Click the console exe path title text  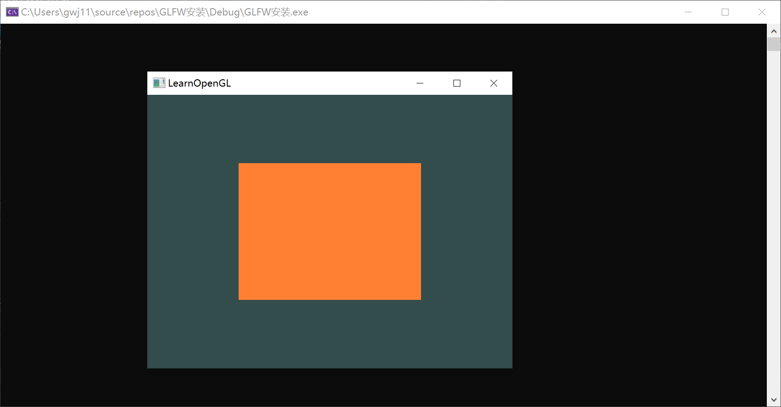pyautogui.click(x=165, y=12)
